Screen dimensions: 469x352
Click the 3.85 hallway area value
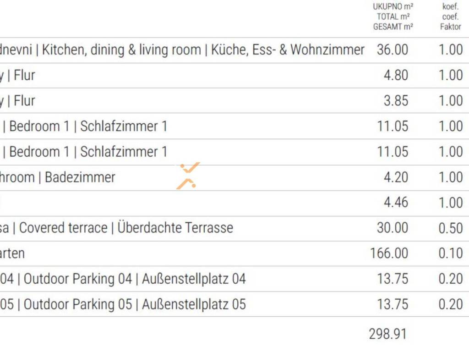pos(396,101)
